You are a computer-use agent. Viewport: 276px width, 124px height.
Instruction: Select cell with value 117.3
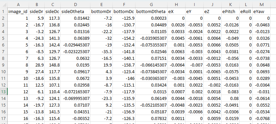pyautogui.click(x=52, y=18)
